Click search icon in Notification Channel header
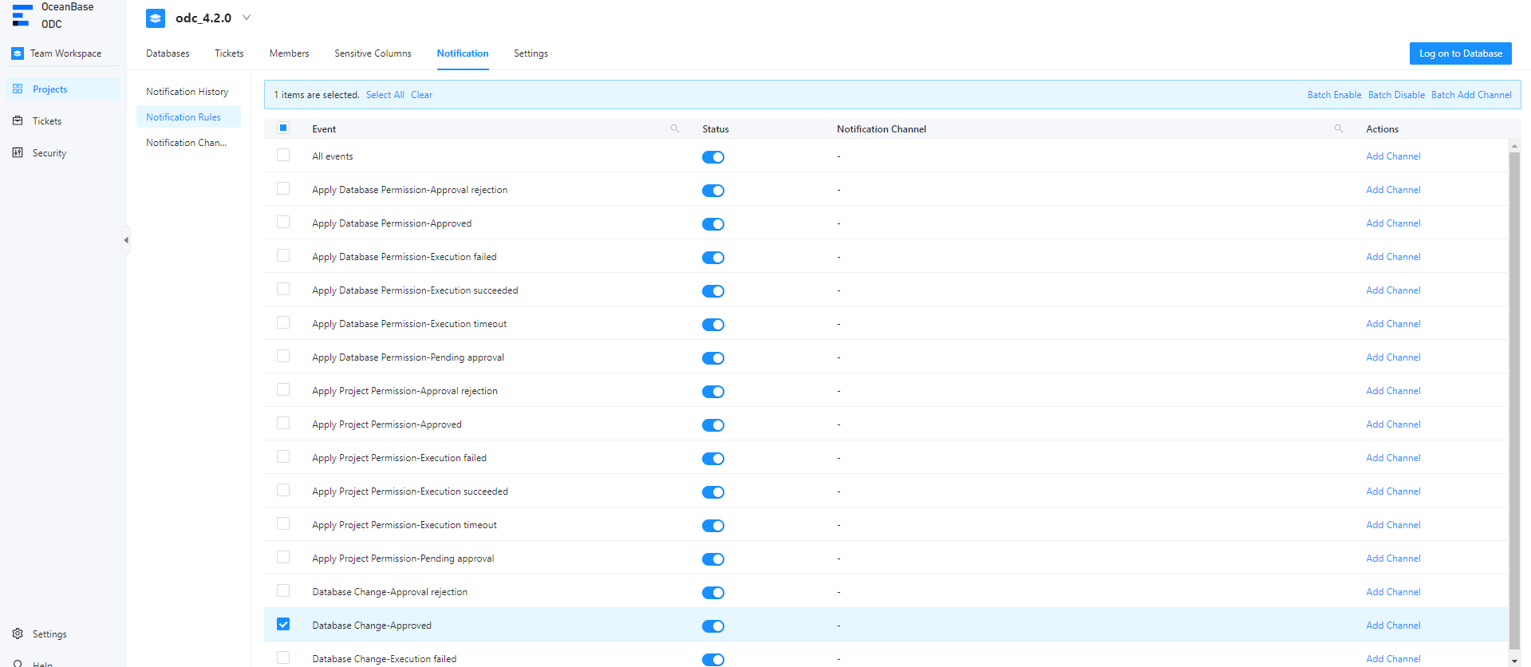1531x667 pixels. (1339, 128)
